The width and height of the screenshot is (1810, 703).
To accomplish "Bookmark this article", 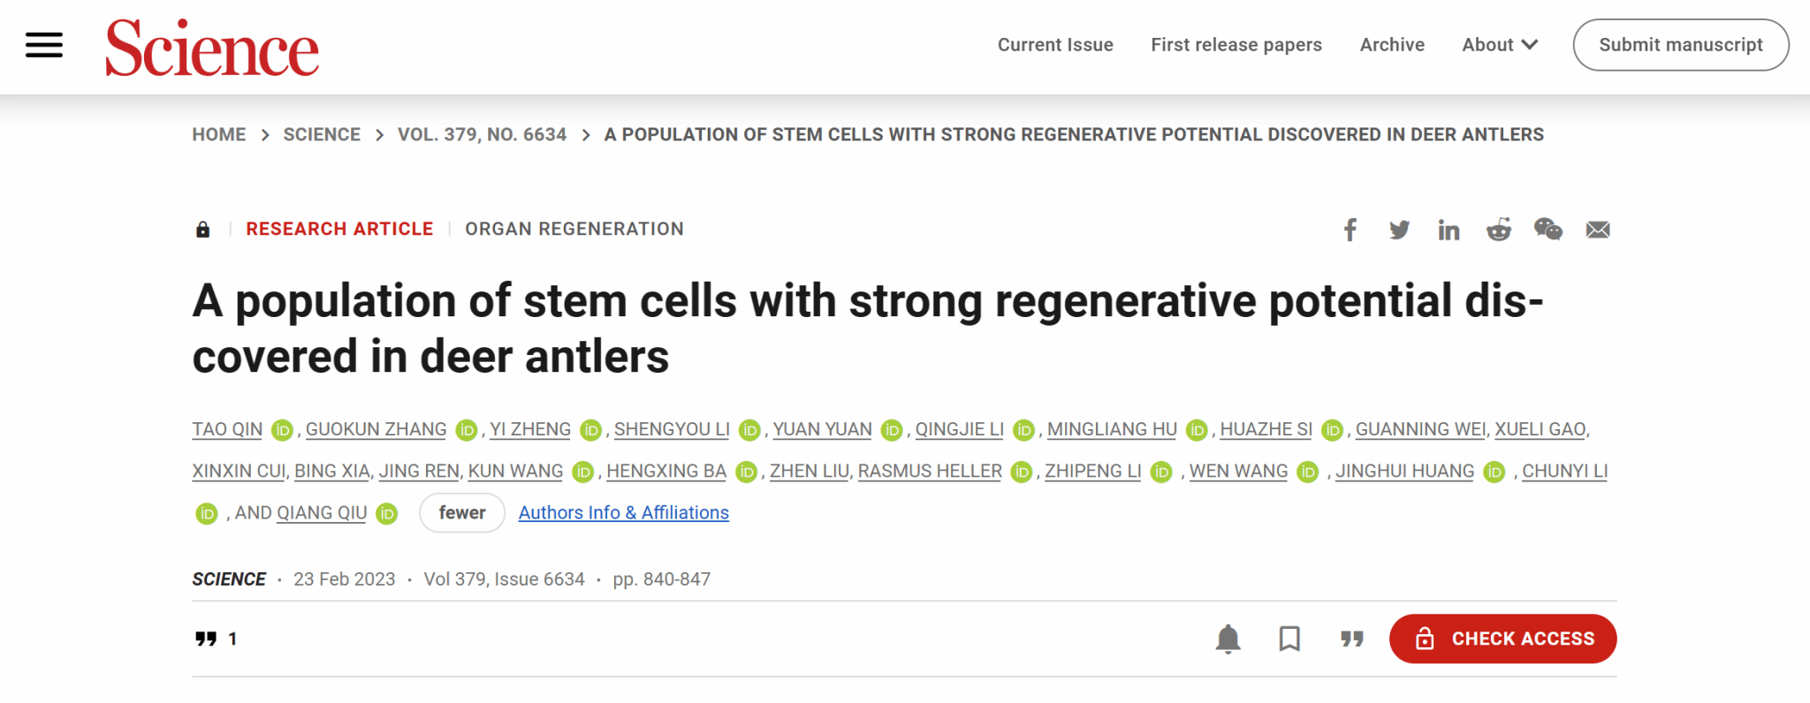I will coord(1289,639).
